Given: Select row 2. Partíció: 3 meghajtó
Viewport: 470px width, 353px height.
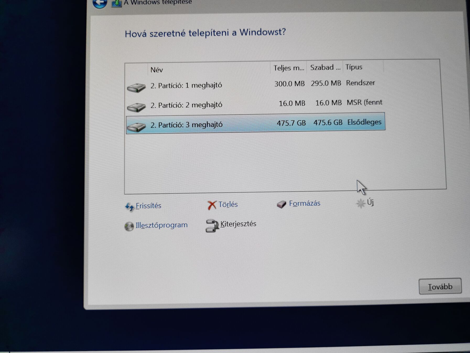Looking at the screenshot, I should [256, 123].
